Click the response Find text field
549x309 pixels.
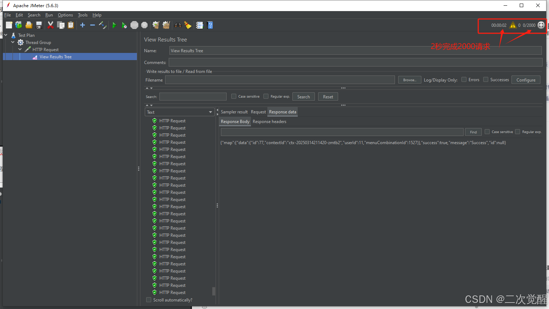[342, 132]
